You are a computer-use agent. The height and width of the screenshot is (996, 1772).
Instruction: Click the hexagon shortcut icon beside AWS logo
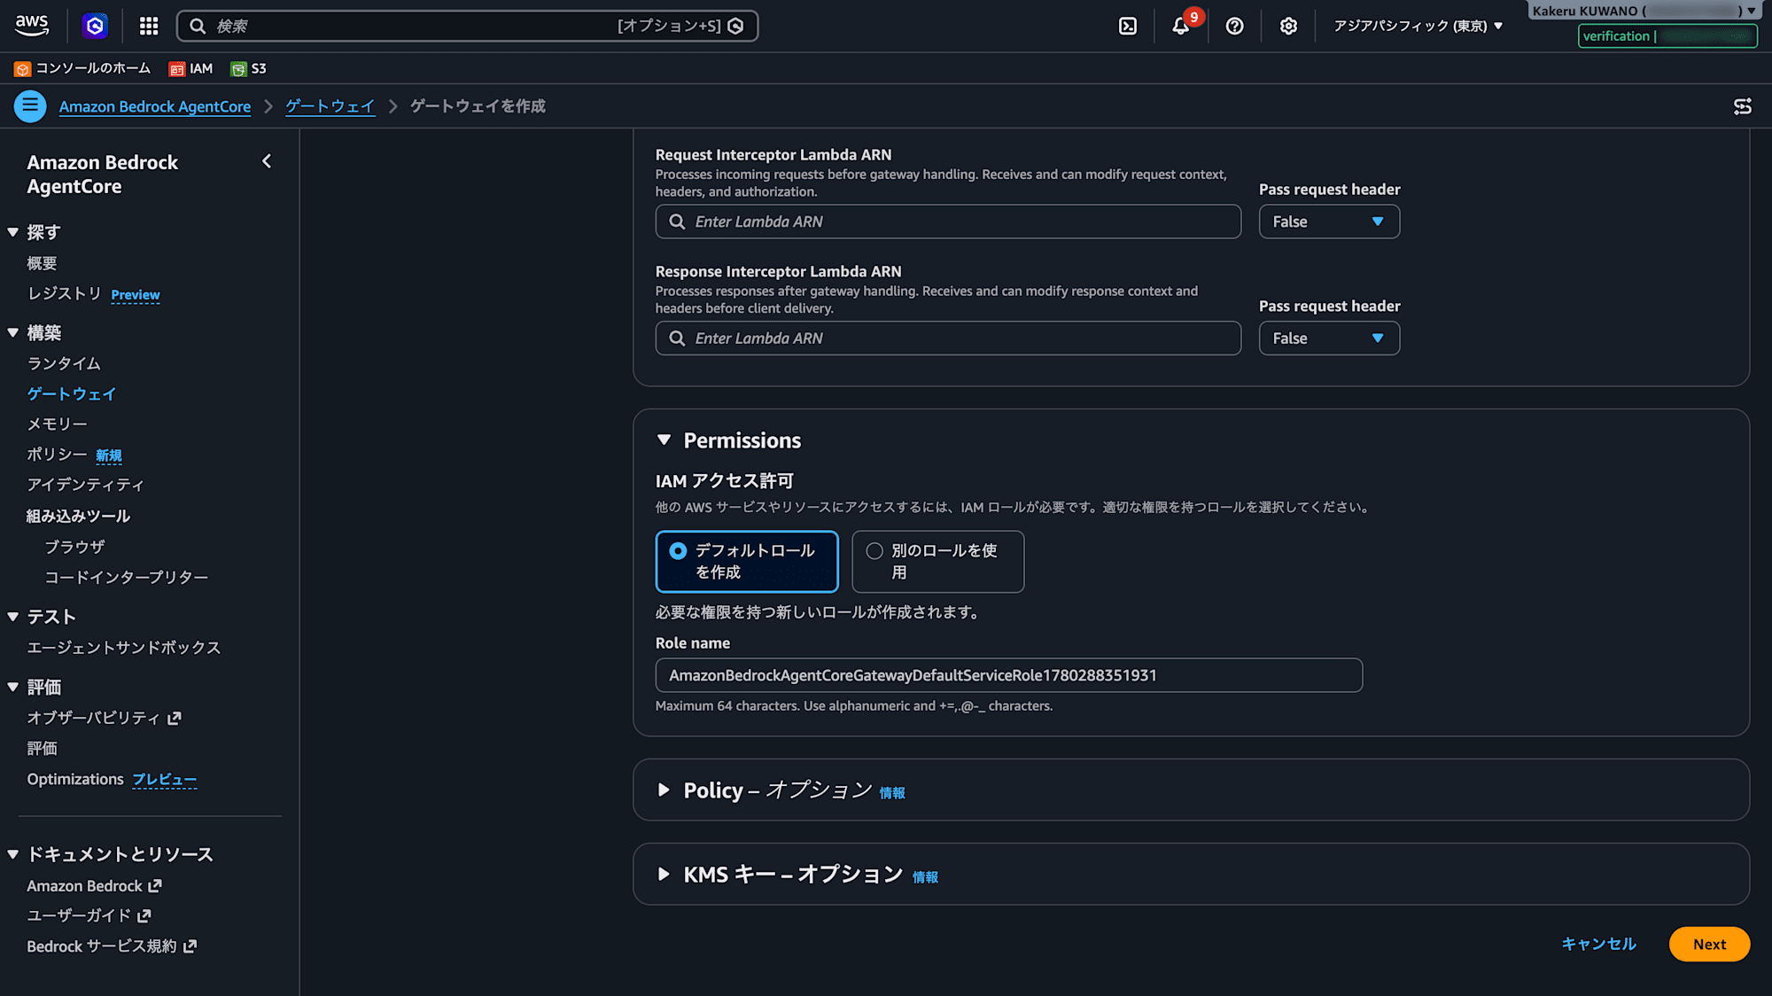click(x=95, y=26)
